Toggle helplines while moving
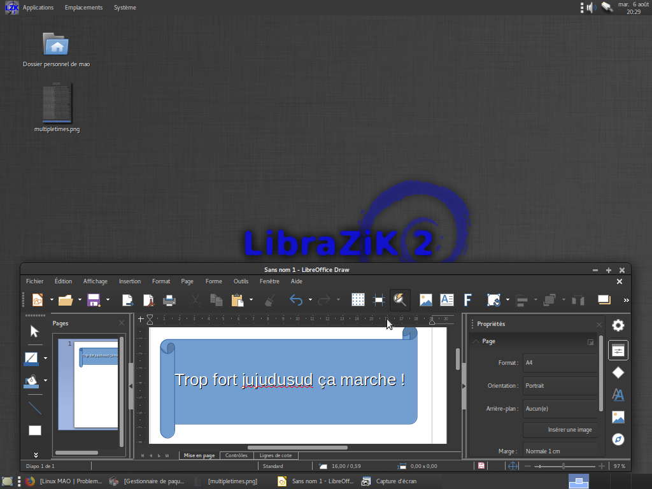The height and width of the screenshot is (489, 652). pyautogui.click(x=379, y=300)
